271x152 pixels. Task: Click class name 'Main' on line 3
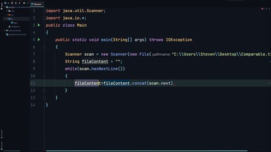click(x=82, y=25)
